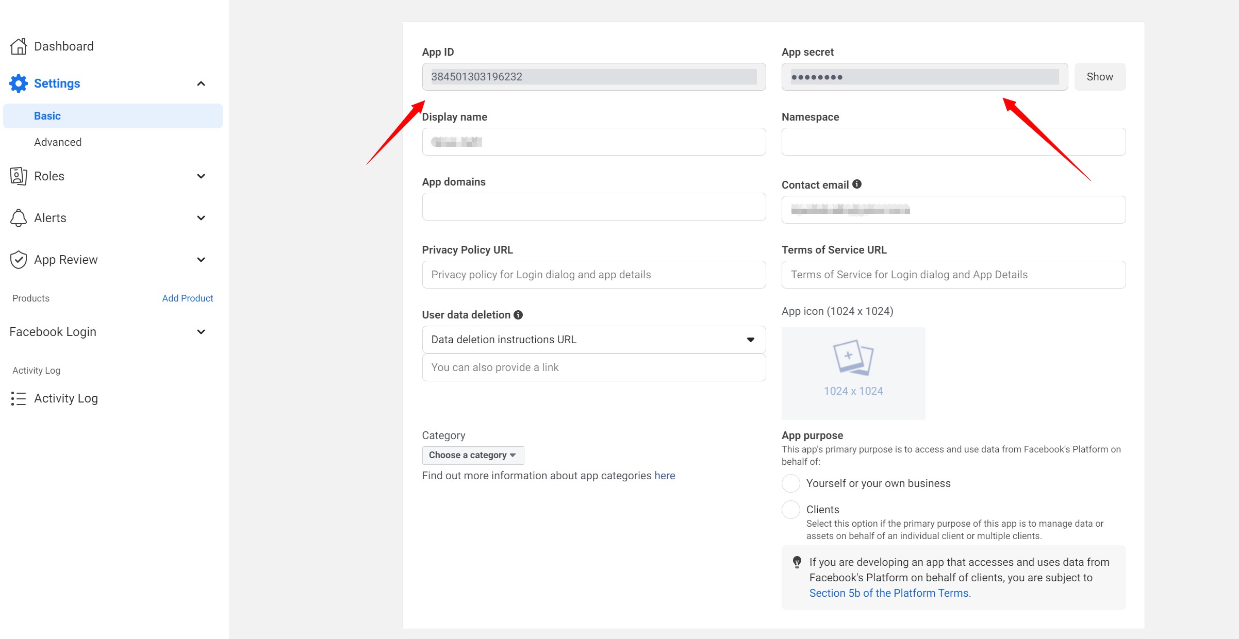Click the Advanced settings menu item
Image resolution: width=1239 pixels, height=639 pixels.
(58, 142)
